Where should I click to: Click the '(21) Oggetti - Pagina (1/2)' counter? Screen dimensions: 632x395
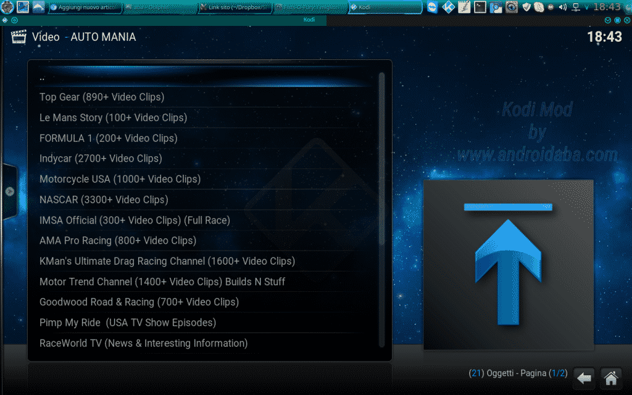click(x=518, y=373)
